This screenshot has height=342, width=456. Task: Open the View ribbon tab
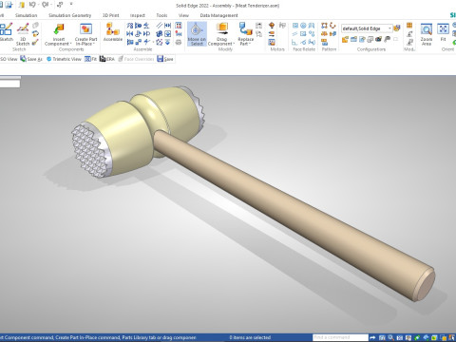tap(183, 15)
